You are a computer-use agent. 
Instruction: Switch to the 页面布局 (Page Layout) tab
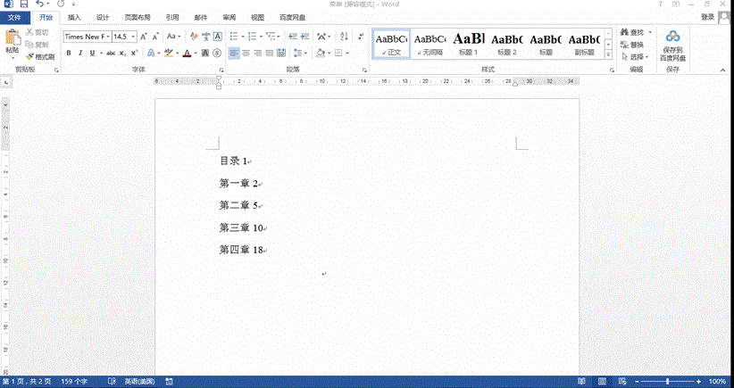click(137, 17)
